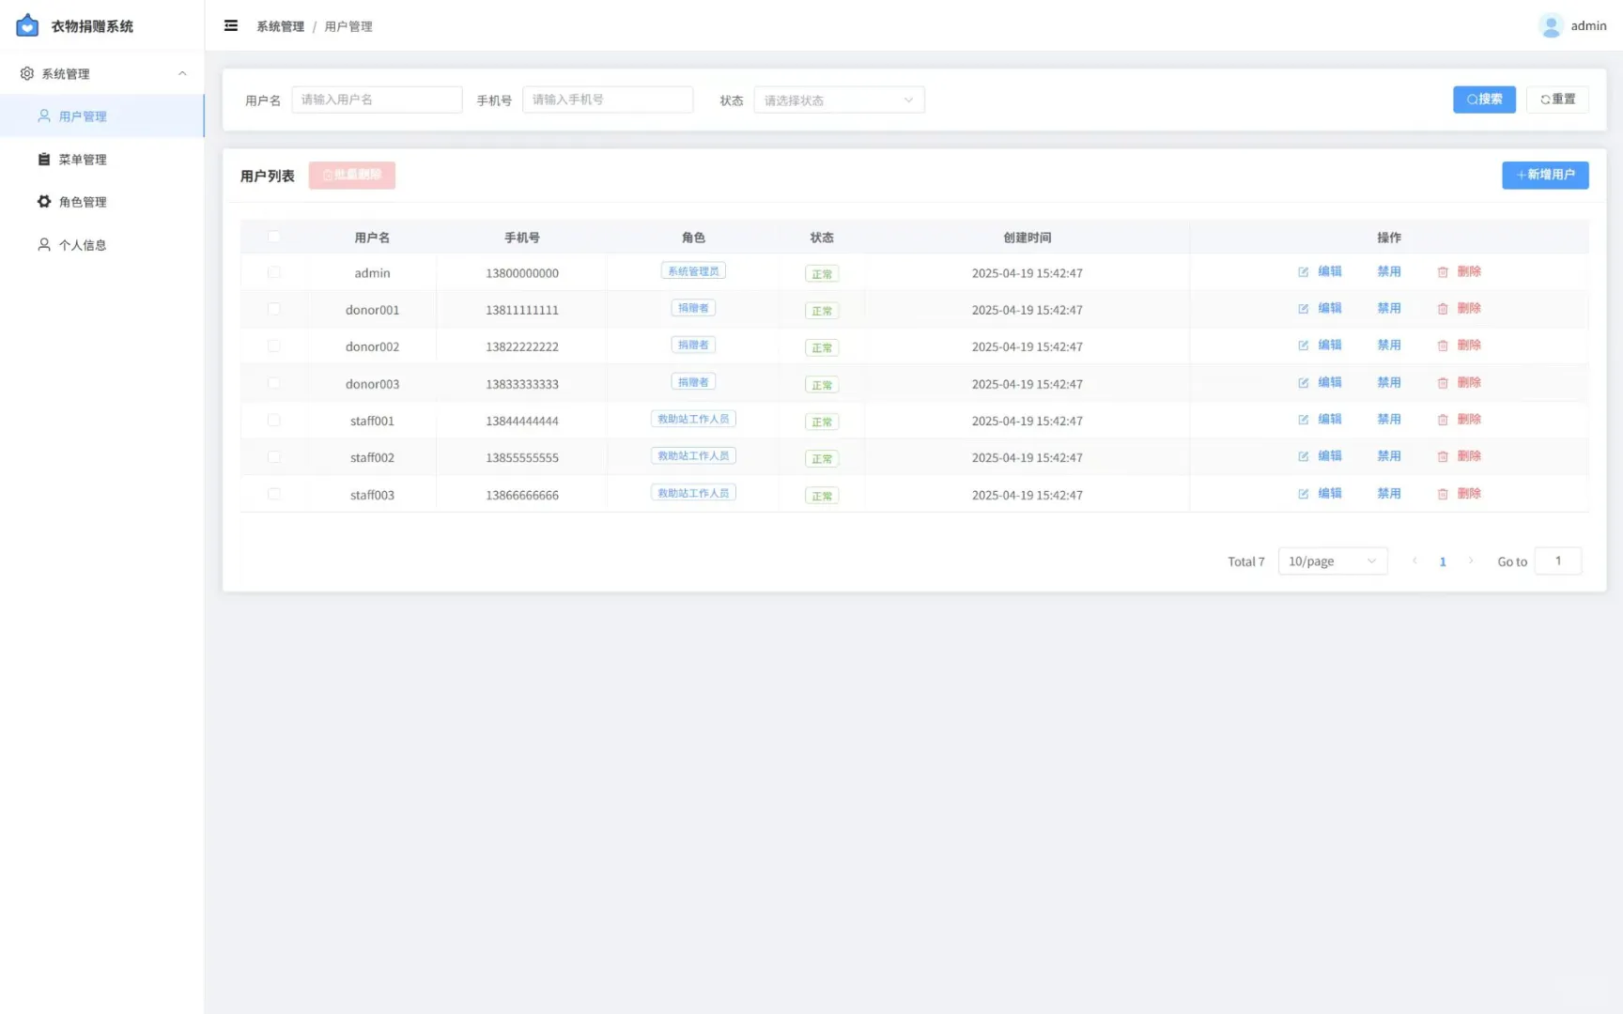Check the checkbox for admin row
This screenshot has height=1014, width=1623.
tap(274, 272)
